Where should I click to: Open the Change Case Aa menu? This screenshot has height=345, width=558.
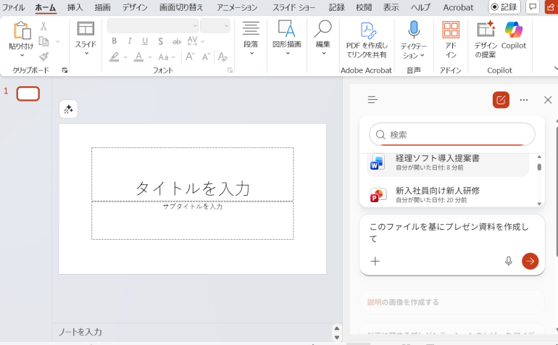pyautogui.click(x=163, y=57)
